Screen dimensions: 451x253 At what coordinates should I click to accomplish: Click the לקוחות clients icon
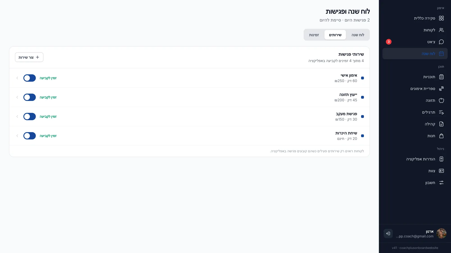coord(441,30)
